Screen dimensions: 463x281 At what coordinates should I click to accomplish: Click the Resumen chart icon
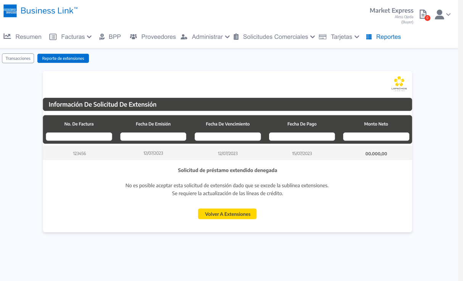click(x=7, y=37)
